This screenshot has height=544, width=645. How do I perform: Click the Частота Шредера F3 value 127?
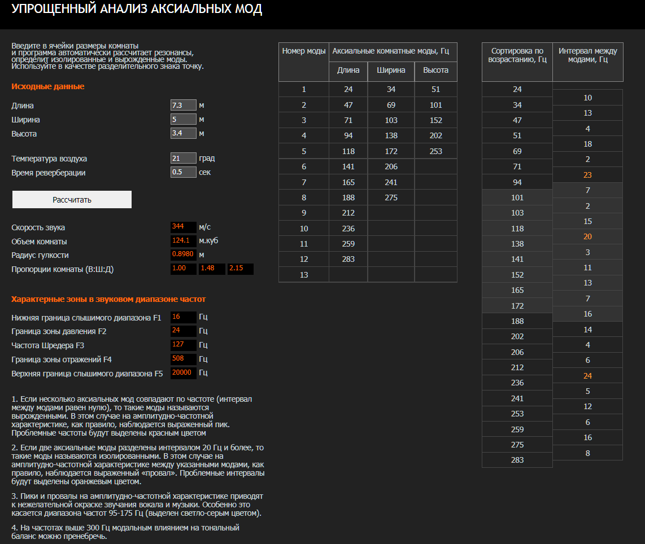[184, 345]
